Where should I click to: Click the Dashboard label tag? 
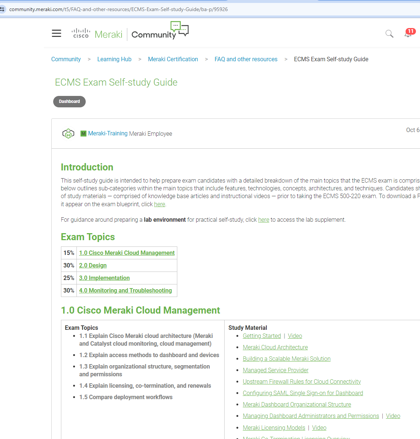tap(69, 101)
